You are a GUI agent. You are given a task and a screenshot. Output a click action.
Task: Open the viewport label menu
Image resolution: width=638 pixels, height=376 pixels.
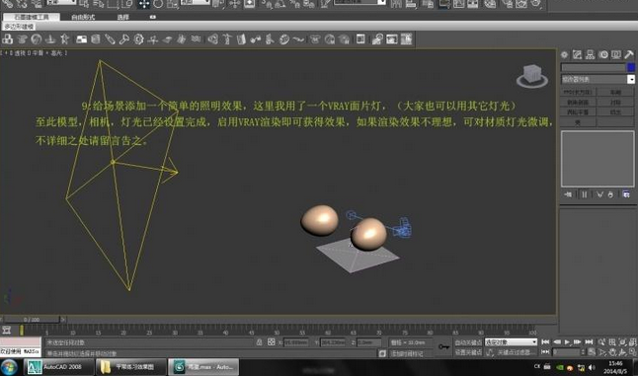[x=35, y=53]
